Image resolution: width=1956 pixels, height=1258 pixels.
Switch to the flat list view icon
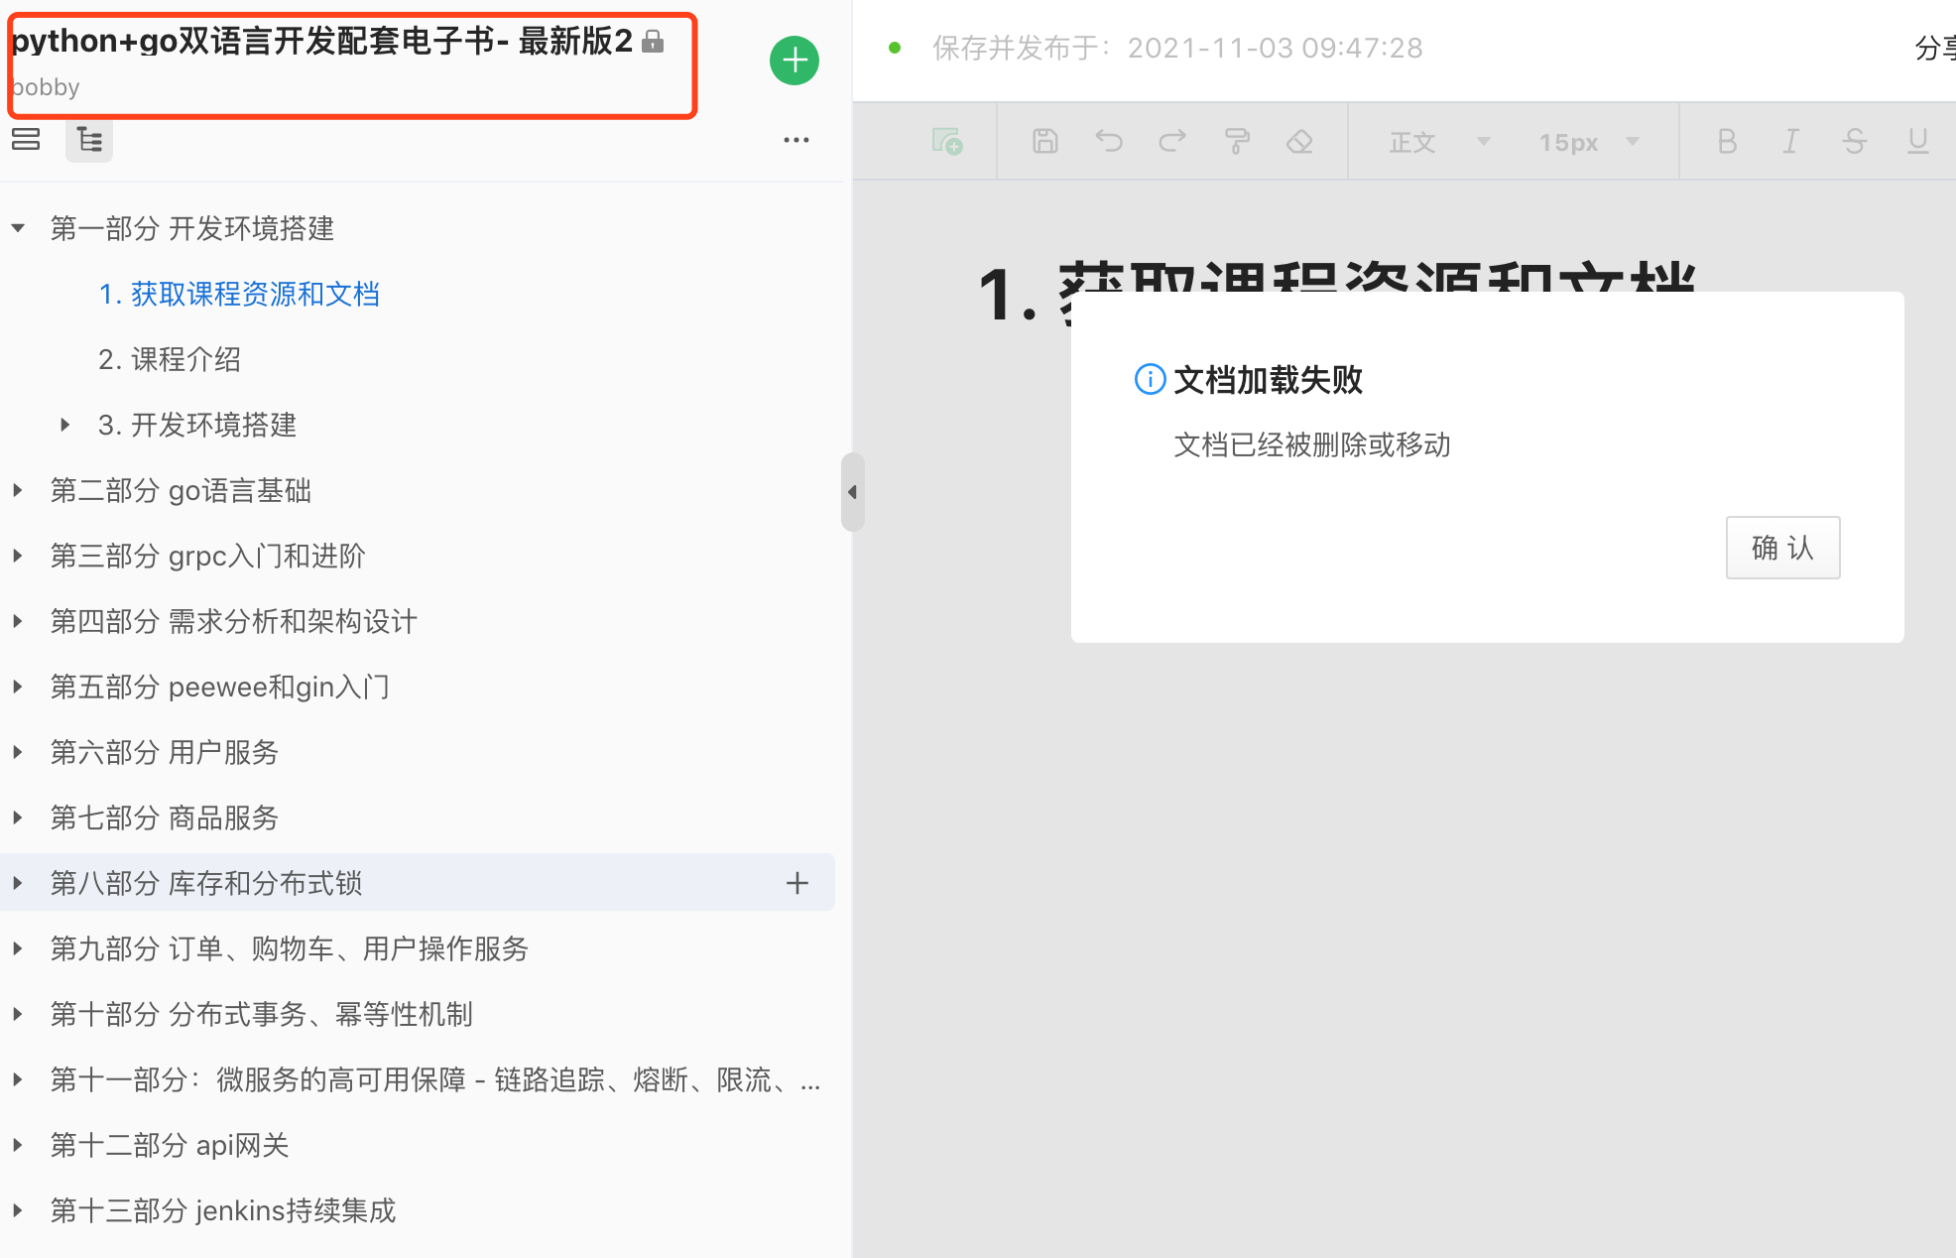(x=26, y=140)
